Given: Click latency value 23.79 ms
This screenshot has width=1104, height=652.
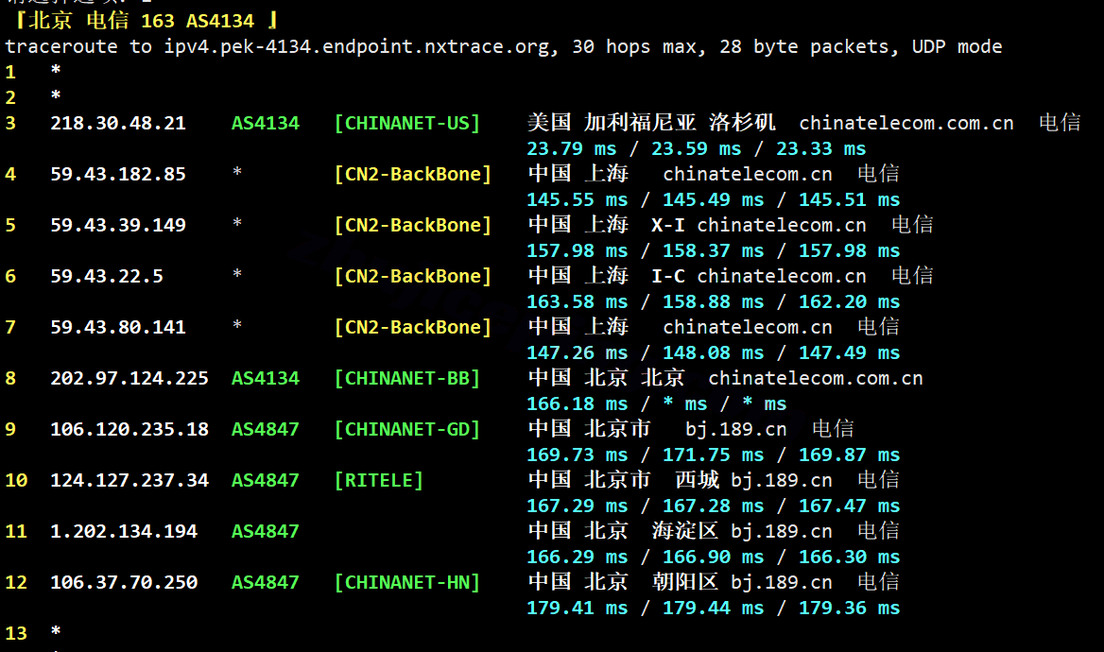Looking at the screenshot, I should pyautogui.click(x=572, y=148).
